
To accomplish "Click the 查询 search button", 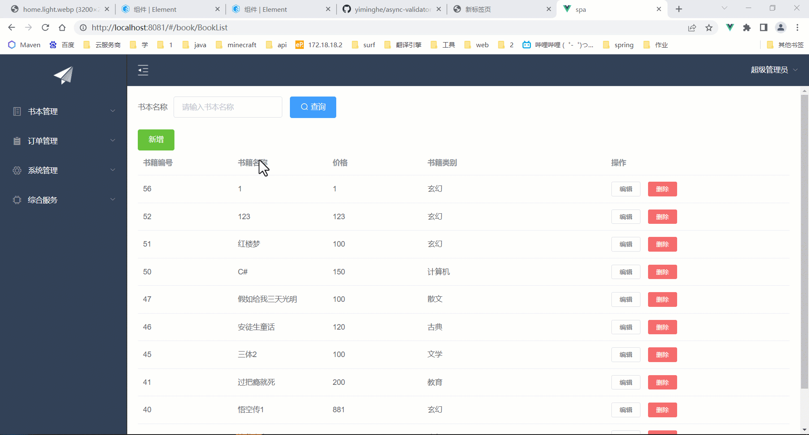I will 313,107.
